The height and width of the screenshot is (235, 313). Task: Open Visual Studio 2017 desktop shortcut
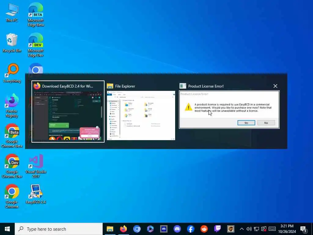[36, 166]
